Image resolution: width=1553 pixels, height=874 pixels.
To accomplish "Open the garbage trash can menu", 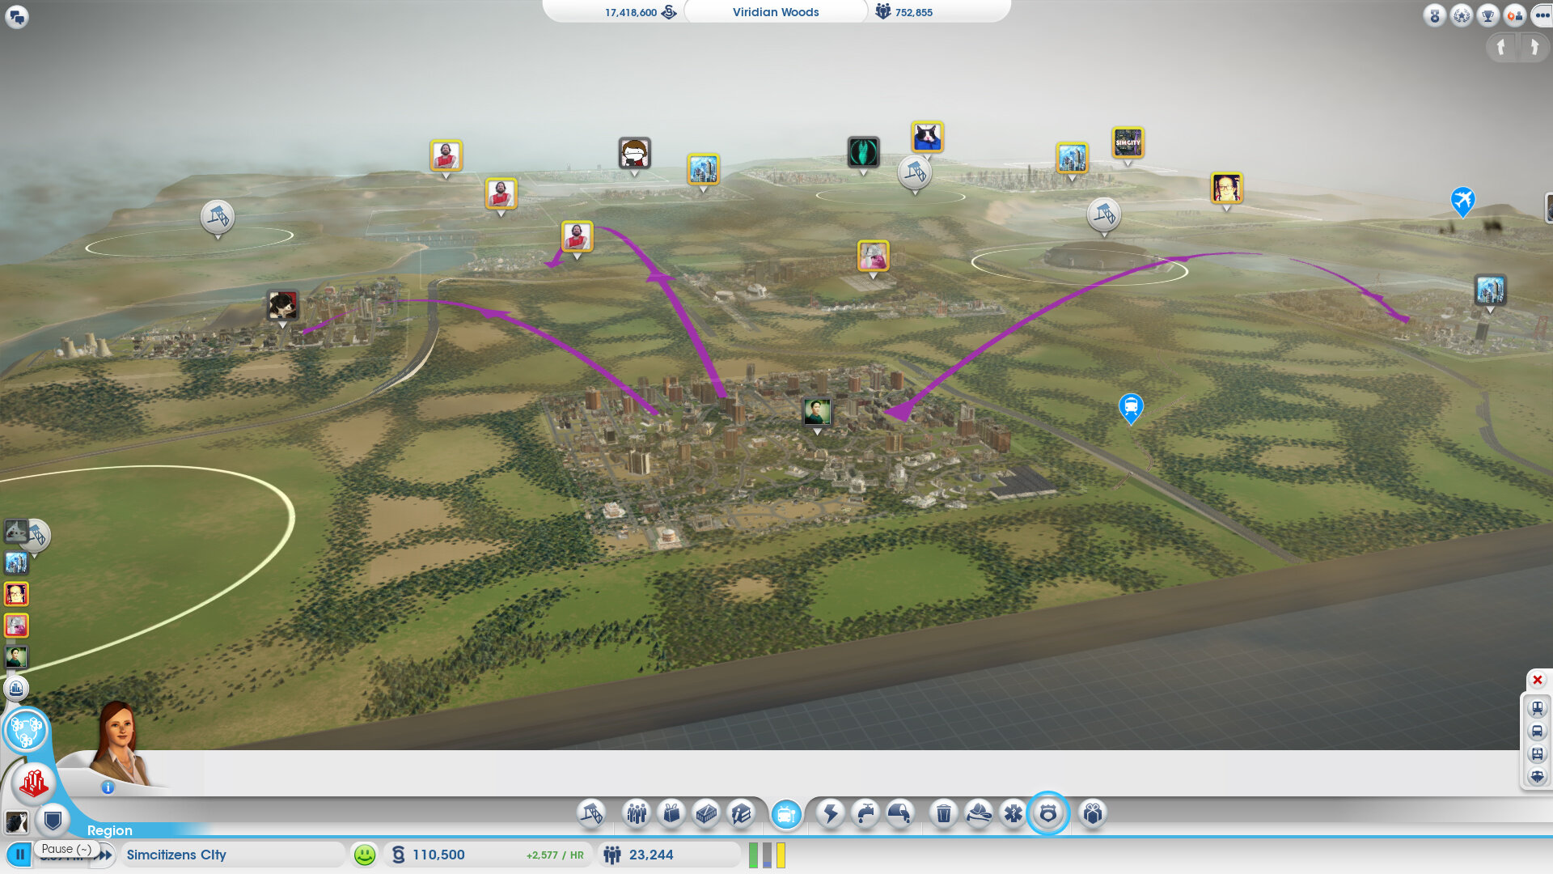I will [x=943, y=813].
